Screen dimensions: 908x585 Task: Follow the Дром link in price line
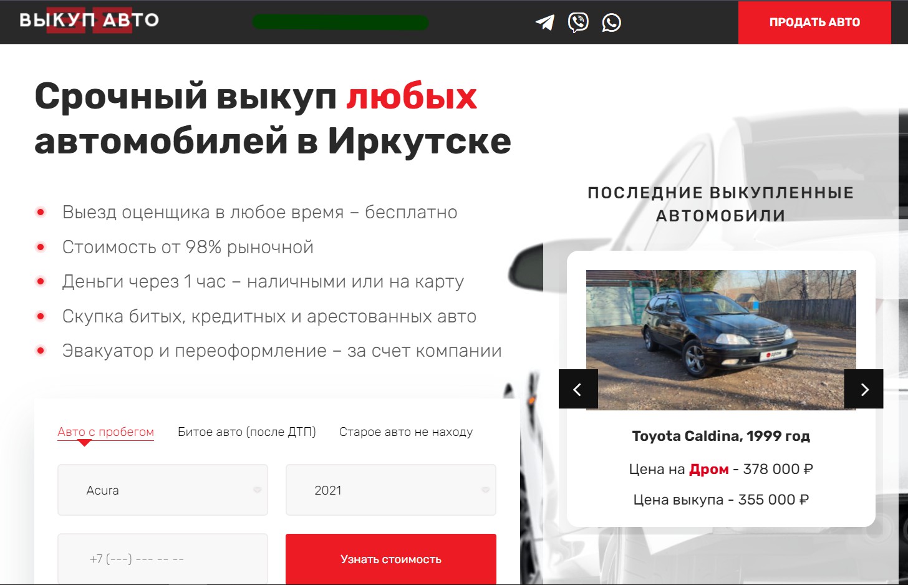(709, 469)
